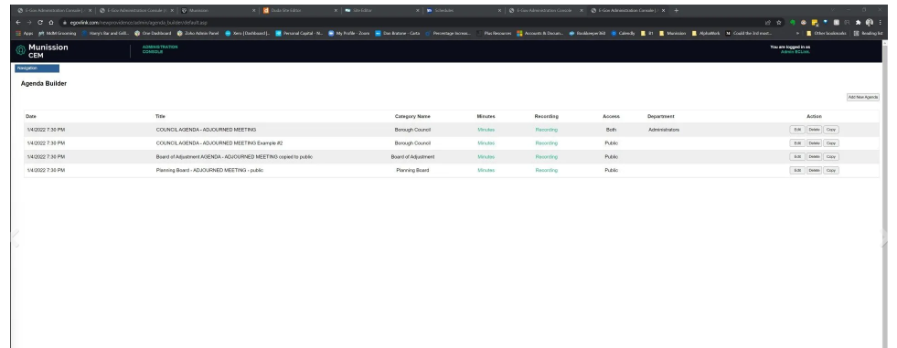Switch to the Duda Site Editor tab

pos(300,10)
